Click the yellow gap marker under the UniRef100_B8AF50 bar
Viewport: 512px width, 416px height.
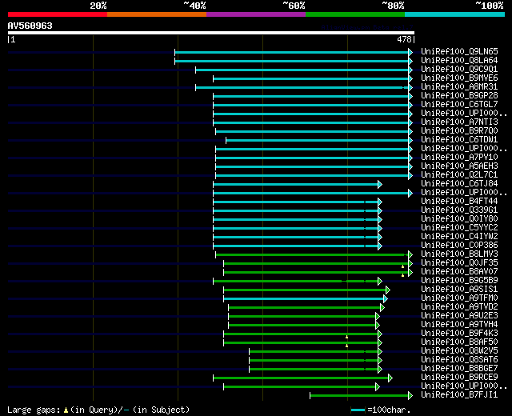(346, 346)
